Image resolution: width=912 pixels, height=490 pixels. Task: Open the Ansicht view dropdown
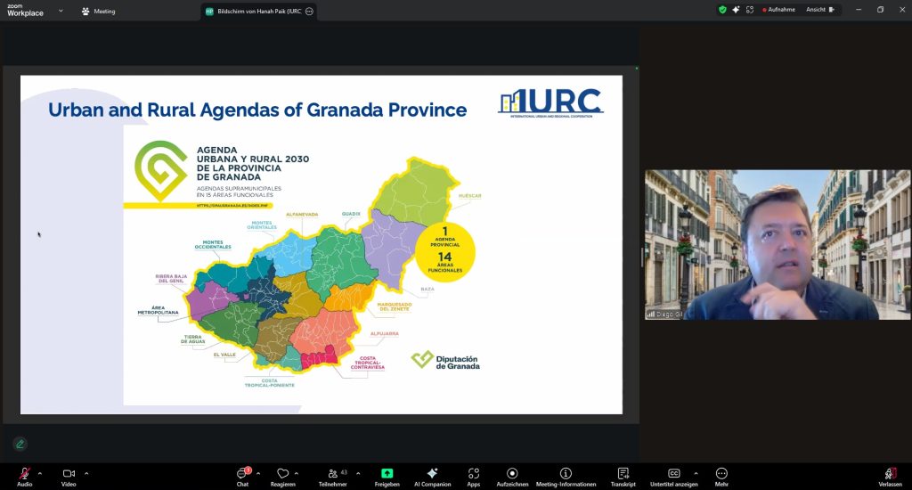[821, 10]
